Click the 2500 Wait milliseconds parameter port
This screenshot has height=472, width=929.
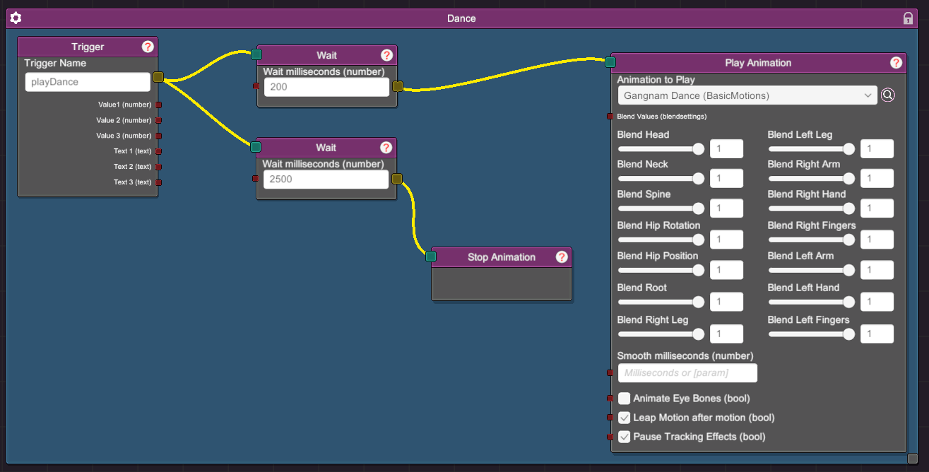[x=256, y=179]
